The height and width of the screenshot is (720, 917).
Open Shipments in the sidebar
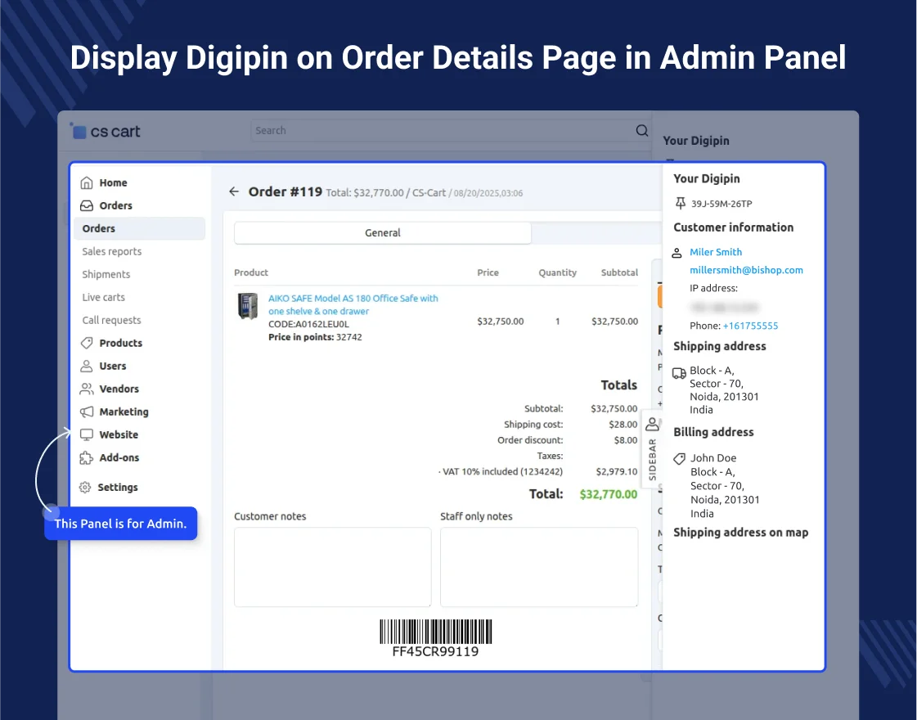pyautogui.click(x=106, y=274)
